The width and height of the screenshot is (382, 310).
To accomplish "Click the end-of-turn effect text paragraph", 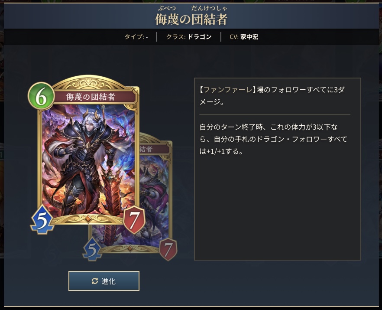I will [273, 139].
